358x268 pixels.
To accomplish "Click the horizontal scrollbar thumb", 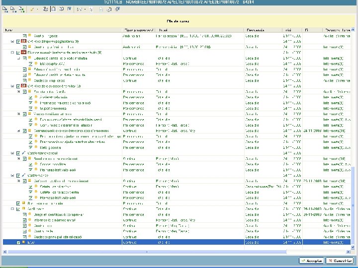I will coord(147,252).
